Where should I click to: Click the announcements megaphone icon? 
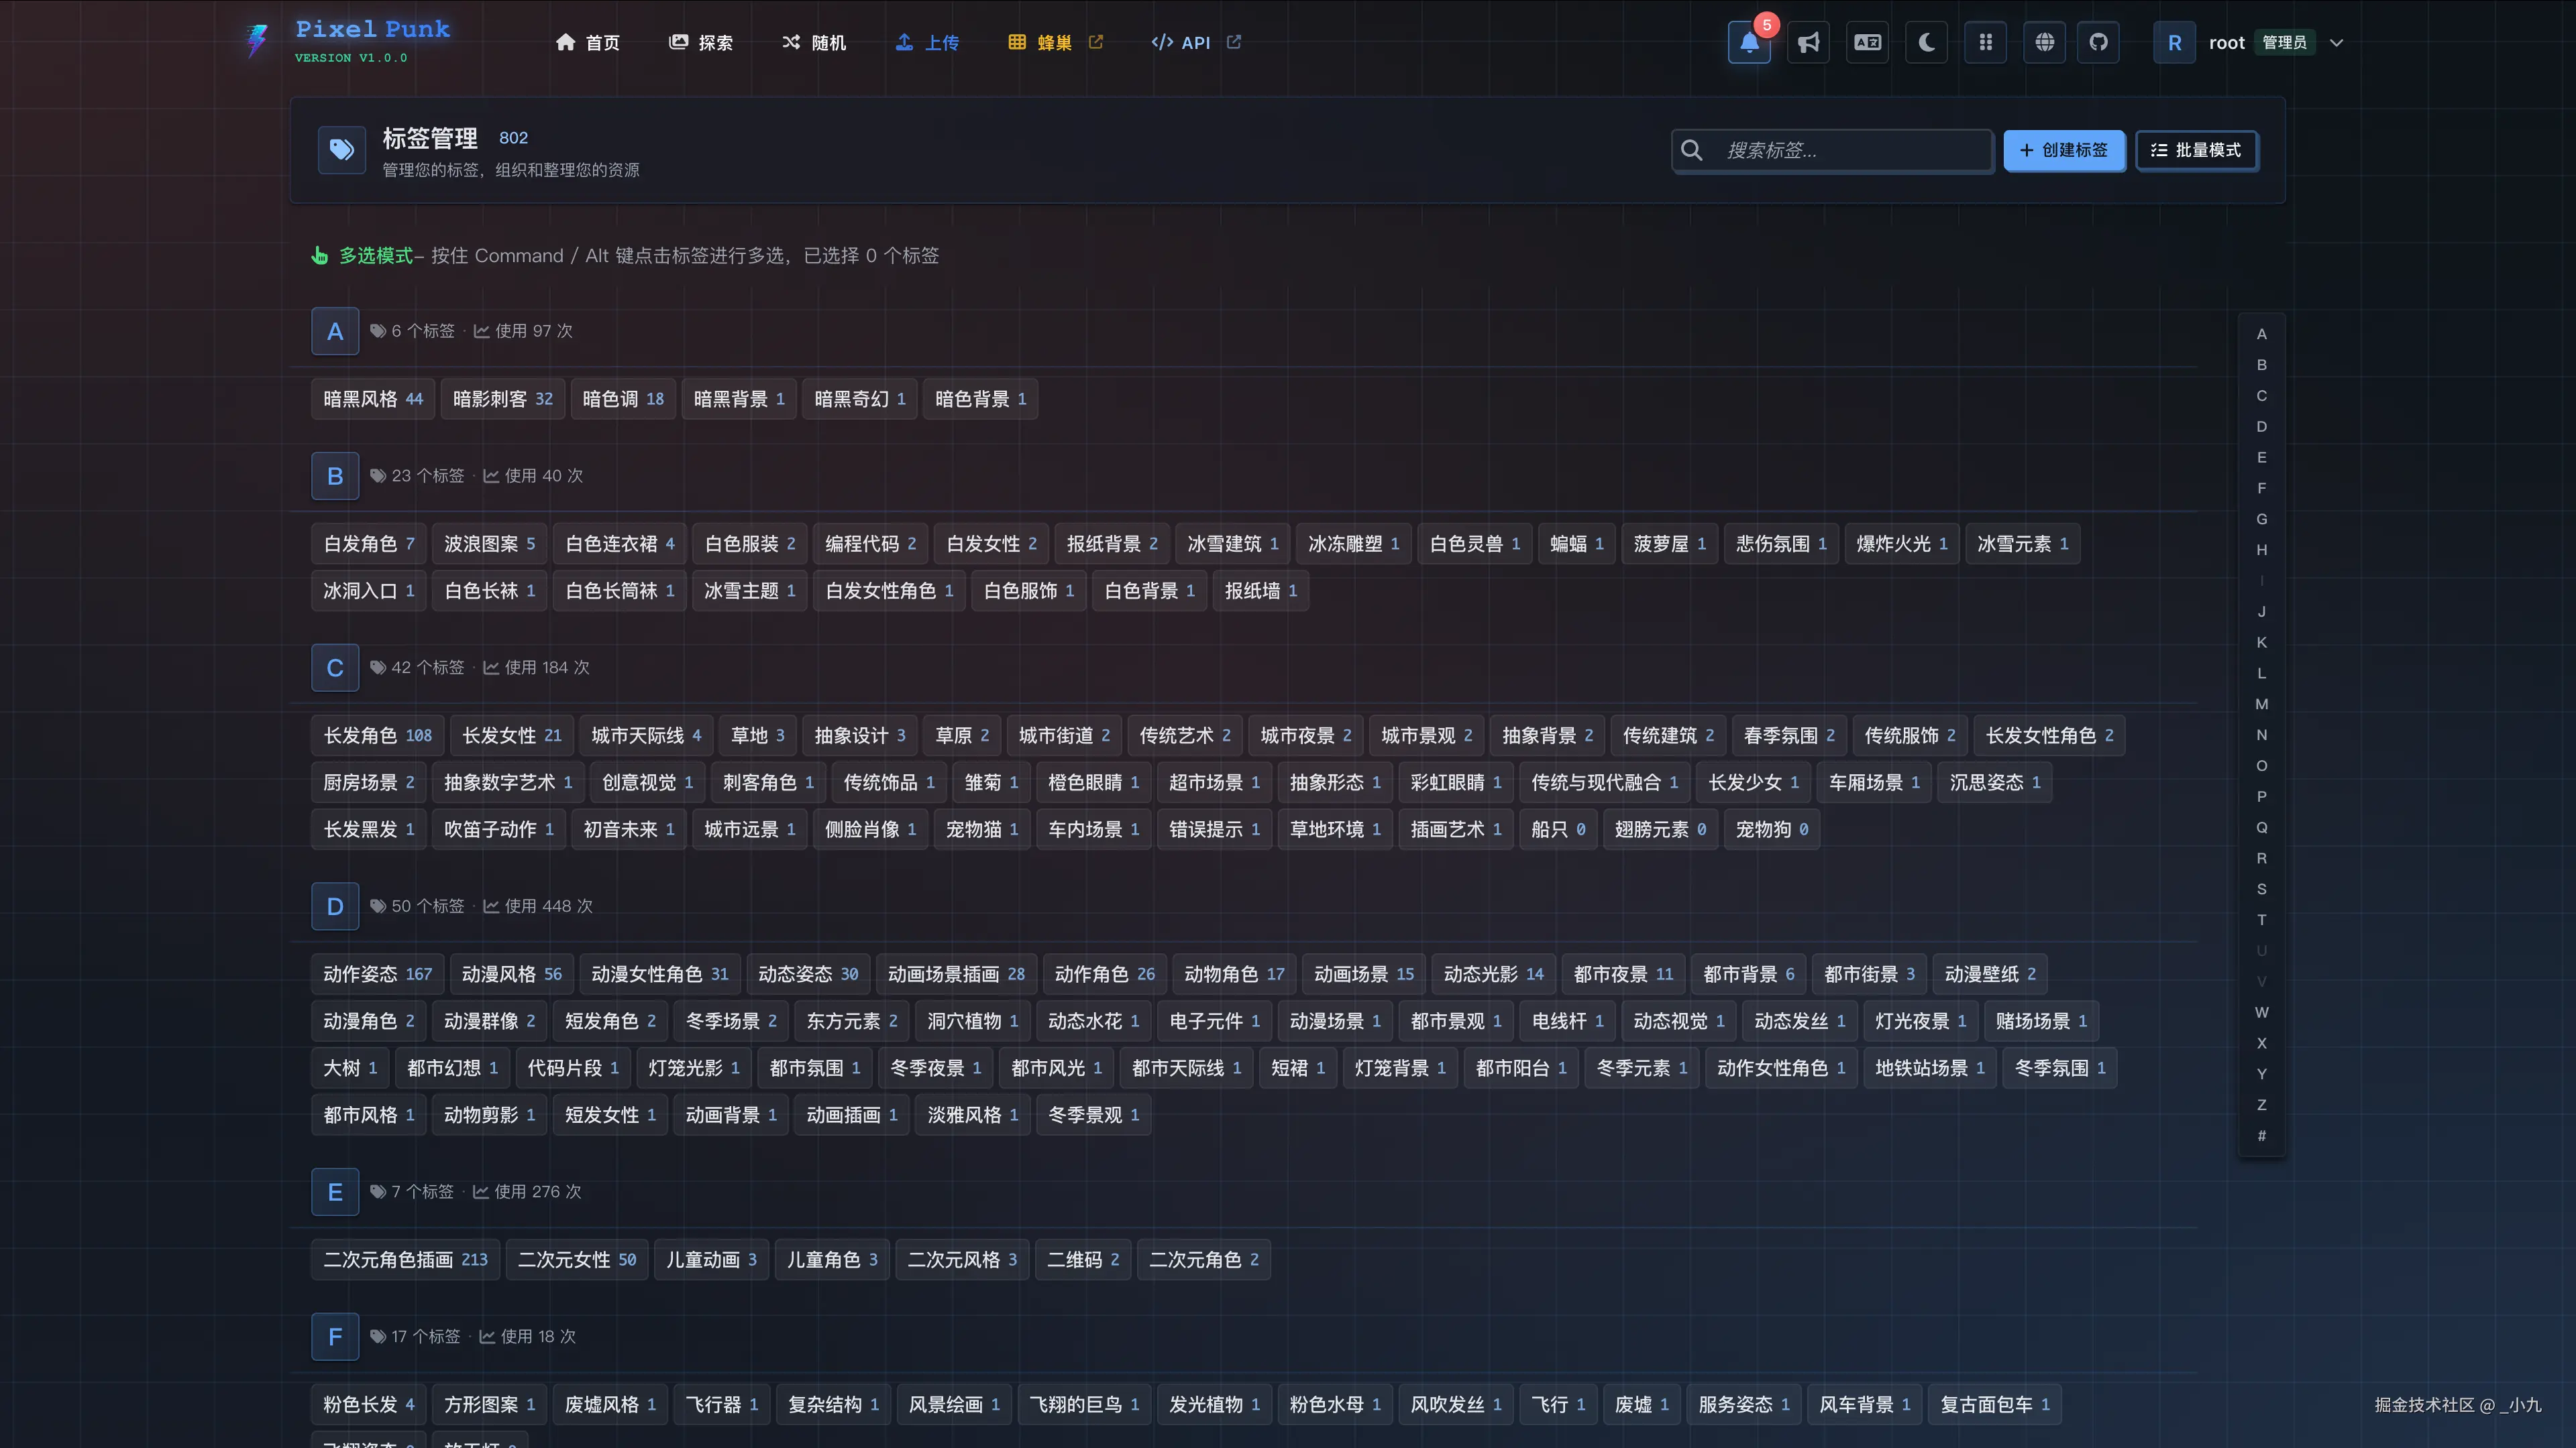[1808, 42]
